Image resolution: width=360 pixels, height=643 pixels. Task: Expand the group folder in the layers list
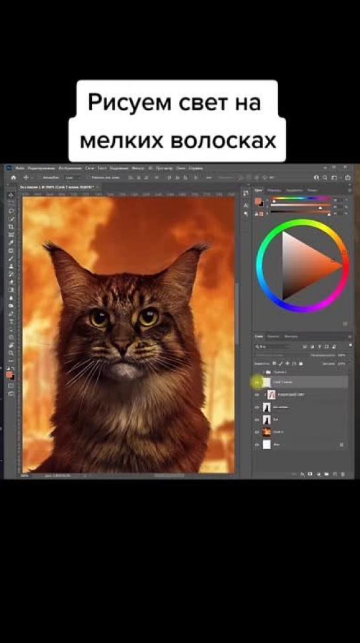(x=263, y=372)
